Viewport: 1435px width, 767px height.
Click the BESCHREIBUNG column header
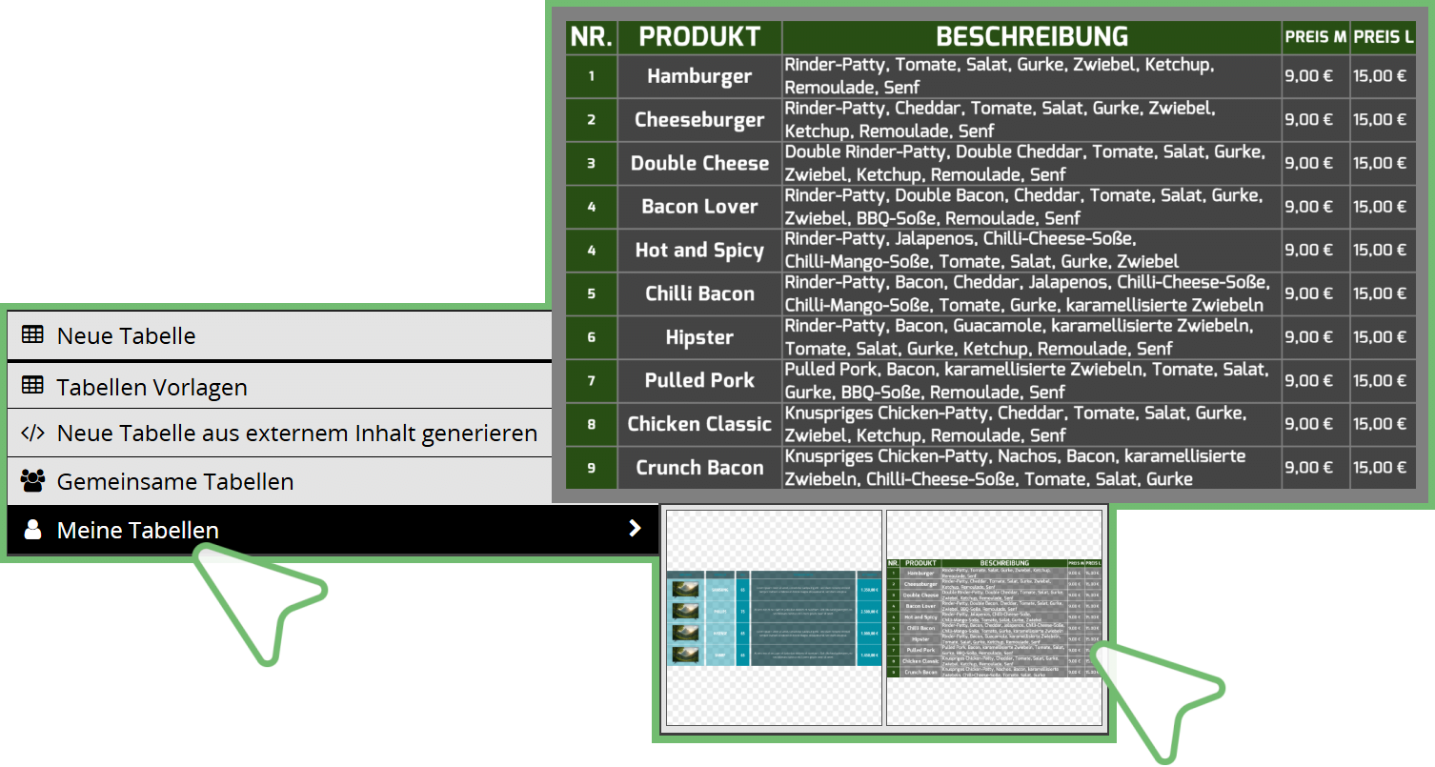[x=1032, y=37]
